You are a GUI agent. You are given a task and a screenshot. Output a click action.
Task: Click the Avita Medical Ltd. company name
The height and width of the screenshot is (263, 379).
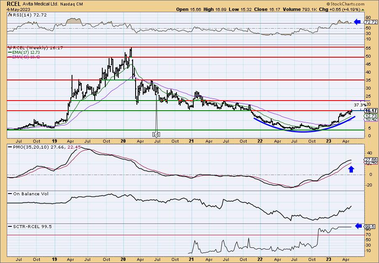click(x=41, y=4)
